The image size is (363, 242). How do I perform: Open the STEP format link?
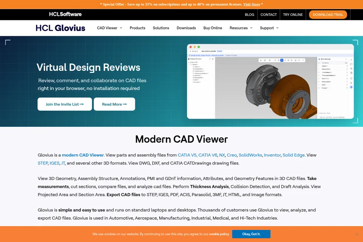(x=43, y=163)
